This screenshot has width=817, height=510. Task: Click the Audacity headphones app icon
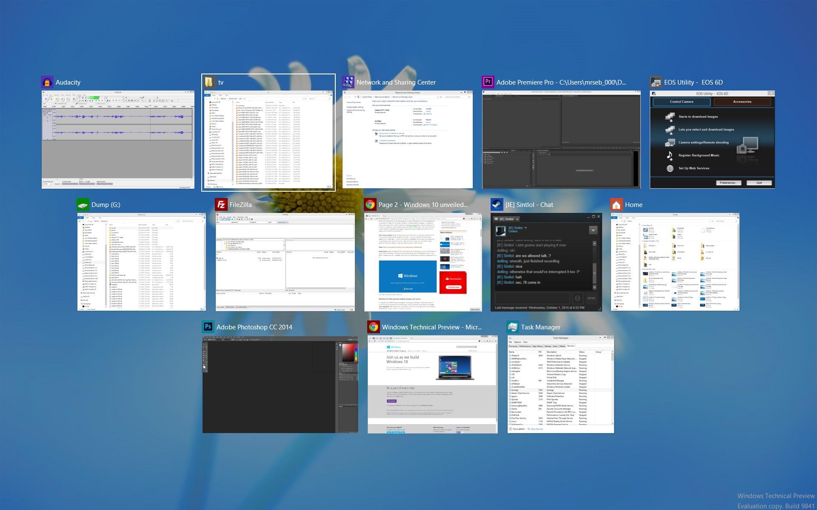click(x=47, y=82)
